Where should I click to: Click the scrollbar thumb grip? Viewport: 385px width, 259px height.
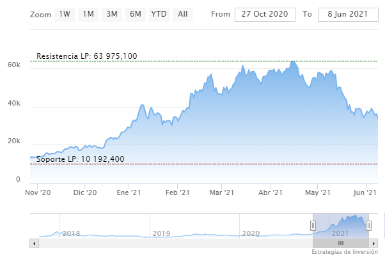tap(341, 244)
